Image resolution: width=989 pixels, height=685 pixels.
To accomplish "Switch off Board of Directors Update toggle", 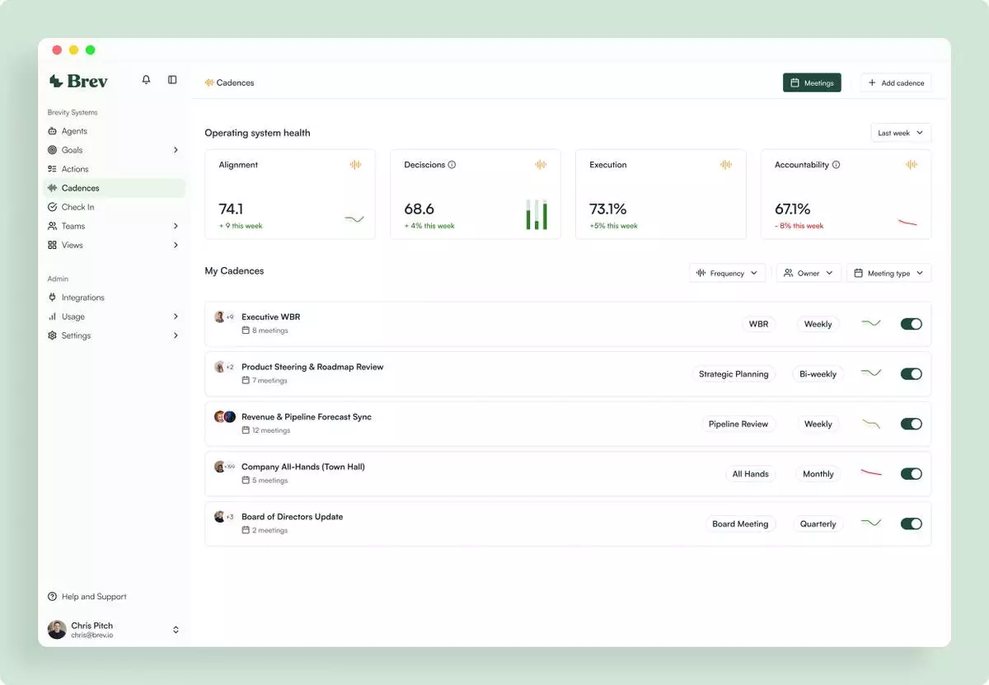I will (x=911, y=523).
